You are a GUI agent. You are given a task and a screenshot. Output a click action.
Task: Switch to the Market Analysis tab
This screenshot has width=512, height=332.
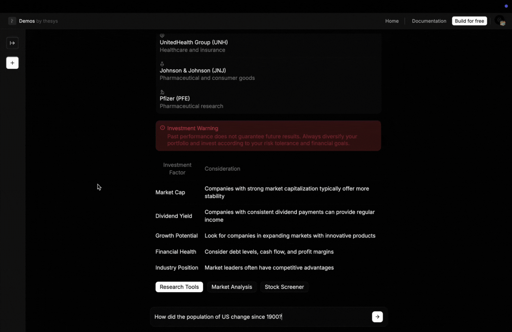tap(232, 287)
